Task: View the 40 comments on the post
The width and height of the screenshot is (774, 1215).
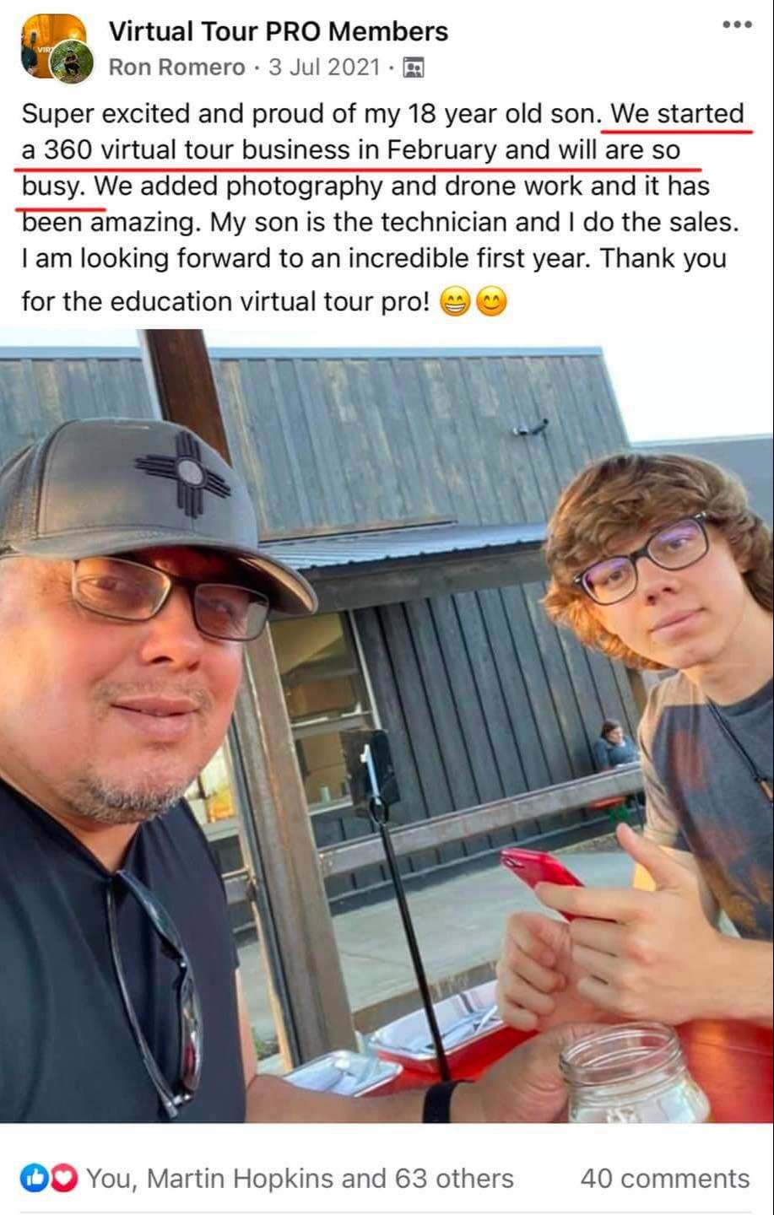Action: (665, 1178)
